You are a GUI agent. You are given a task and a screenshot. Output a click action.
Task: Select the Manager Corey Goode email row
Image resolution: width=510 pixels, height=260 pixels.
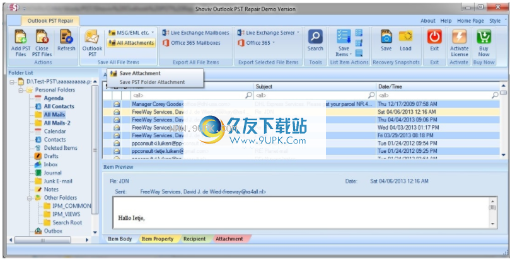click(x=301, y=104)
